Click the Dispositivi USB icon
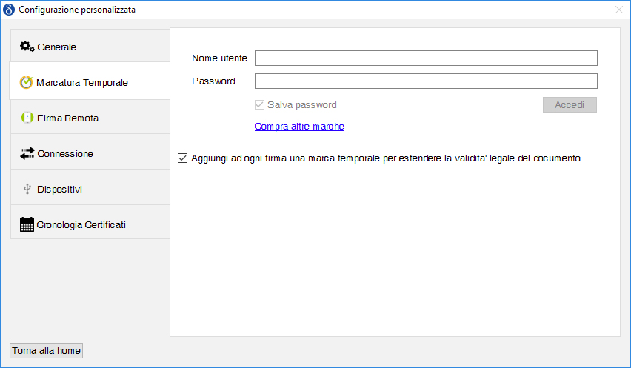Screen dimensions: 631x368 tap(27, 189)
